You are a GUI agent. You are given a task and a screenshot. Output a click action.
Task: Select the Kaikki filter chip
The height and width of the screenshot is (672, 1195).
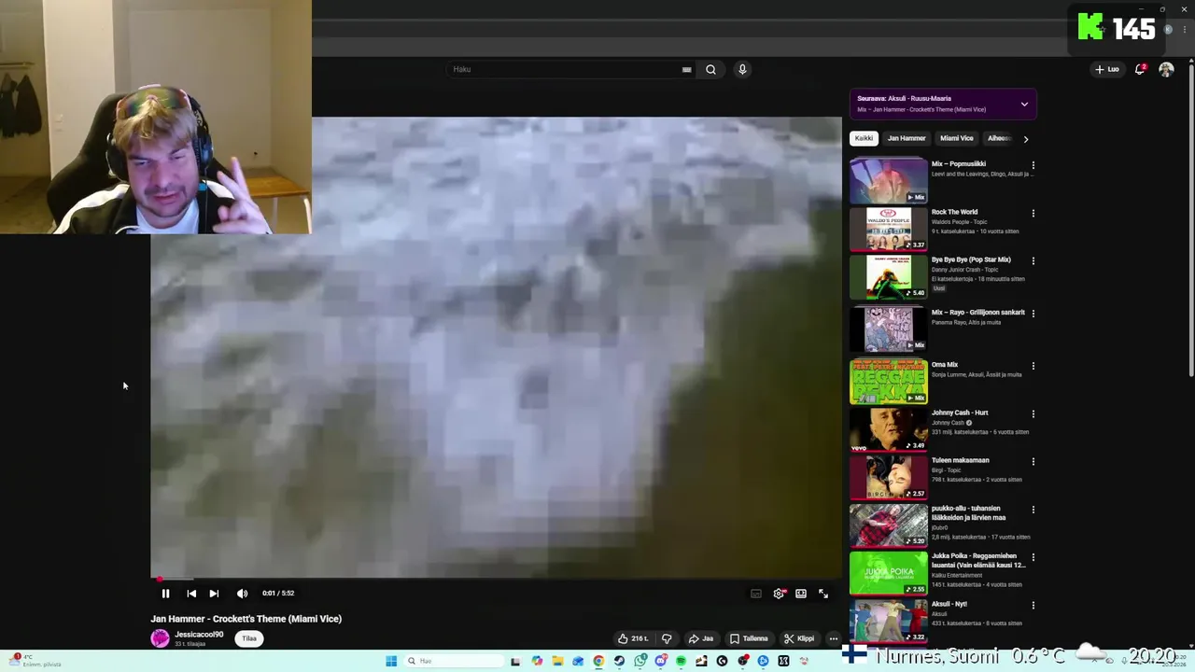pos(864,138)
